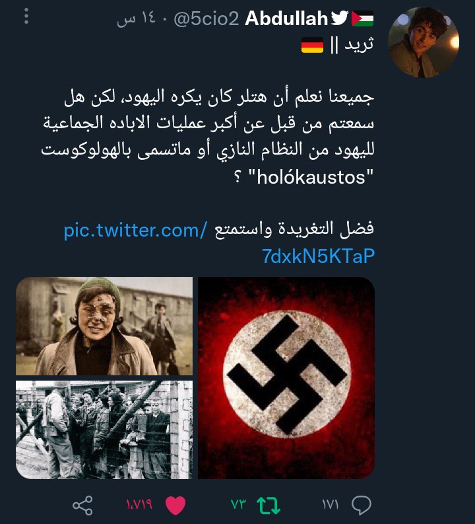This screenshot has width=475, height=524.
Task: Click the German flag emoji
Action: [x=312, y=45]
